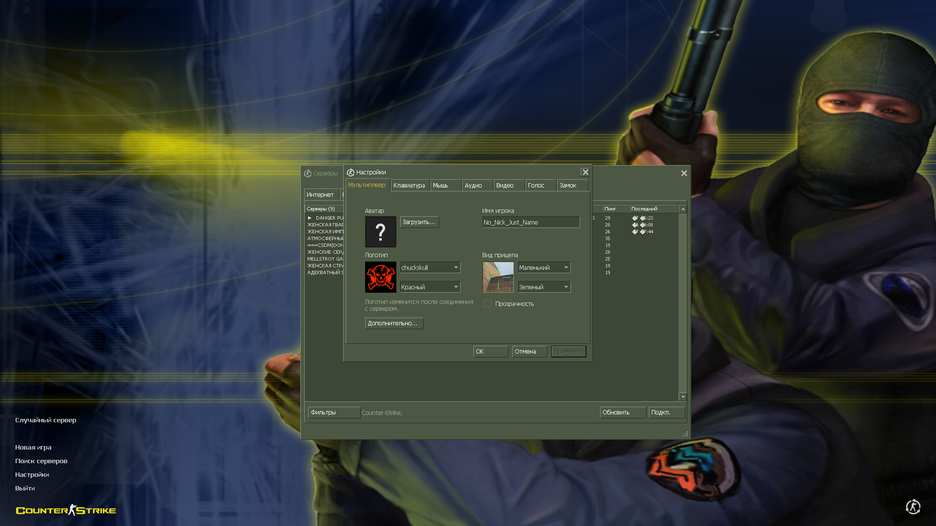Image resolution: width=936 pixels, height=526 pixels.
Task: Click the Counter-Strike logo at bottom left
Action: 66,510
